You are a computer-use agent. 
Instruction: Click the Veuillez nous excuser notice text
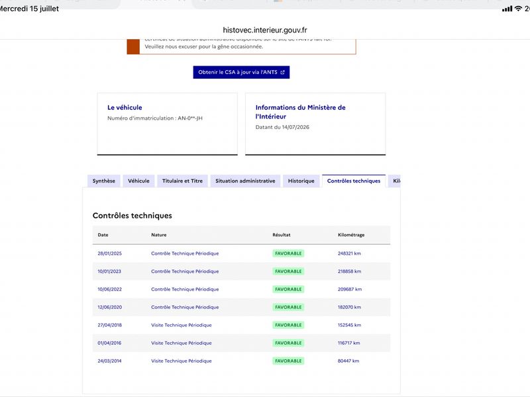pyautogui.click(x=204, y=46)
